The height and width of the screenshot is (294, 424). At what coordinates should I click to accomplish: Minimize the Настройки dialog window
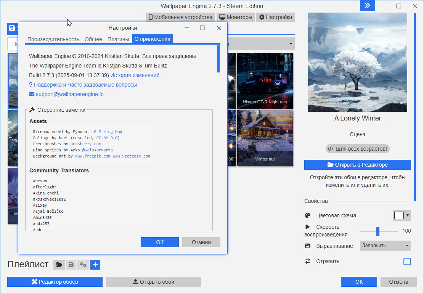186,28
